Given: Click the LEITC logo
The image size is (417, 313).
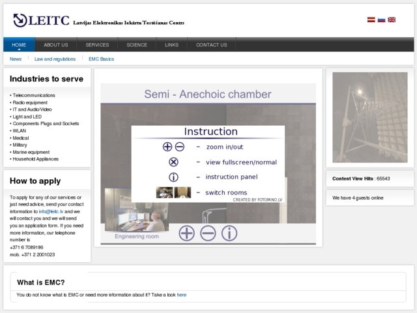Looking at the screenshot, I should coord(41,21).
